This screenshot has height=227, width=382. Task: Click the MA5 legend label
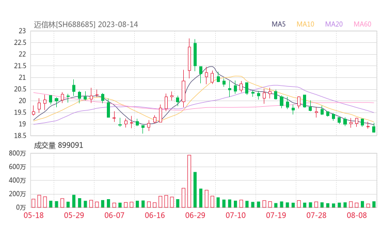(278, 24)
